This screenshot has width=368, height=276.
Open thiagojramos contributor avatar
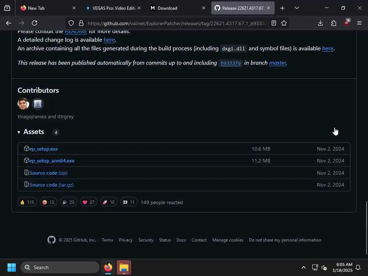click(x=23, y=104)
